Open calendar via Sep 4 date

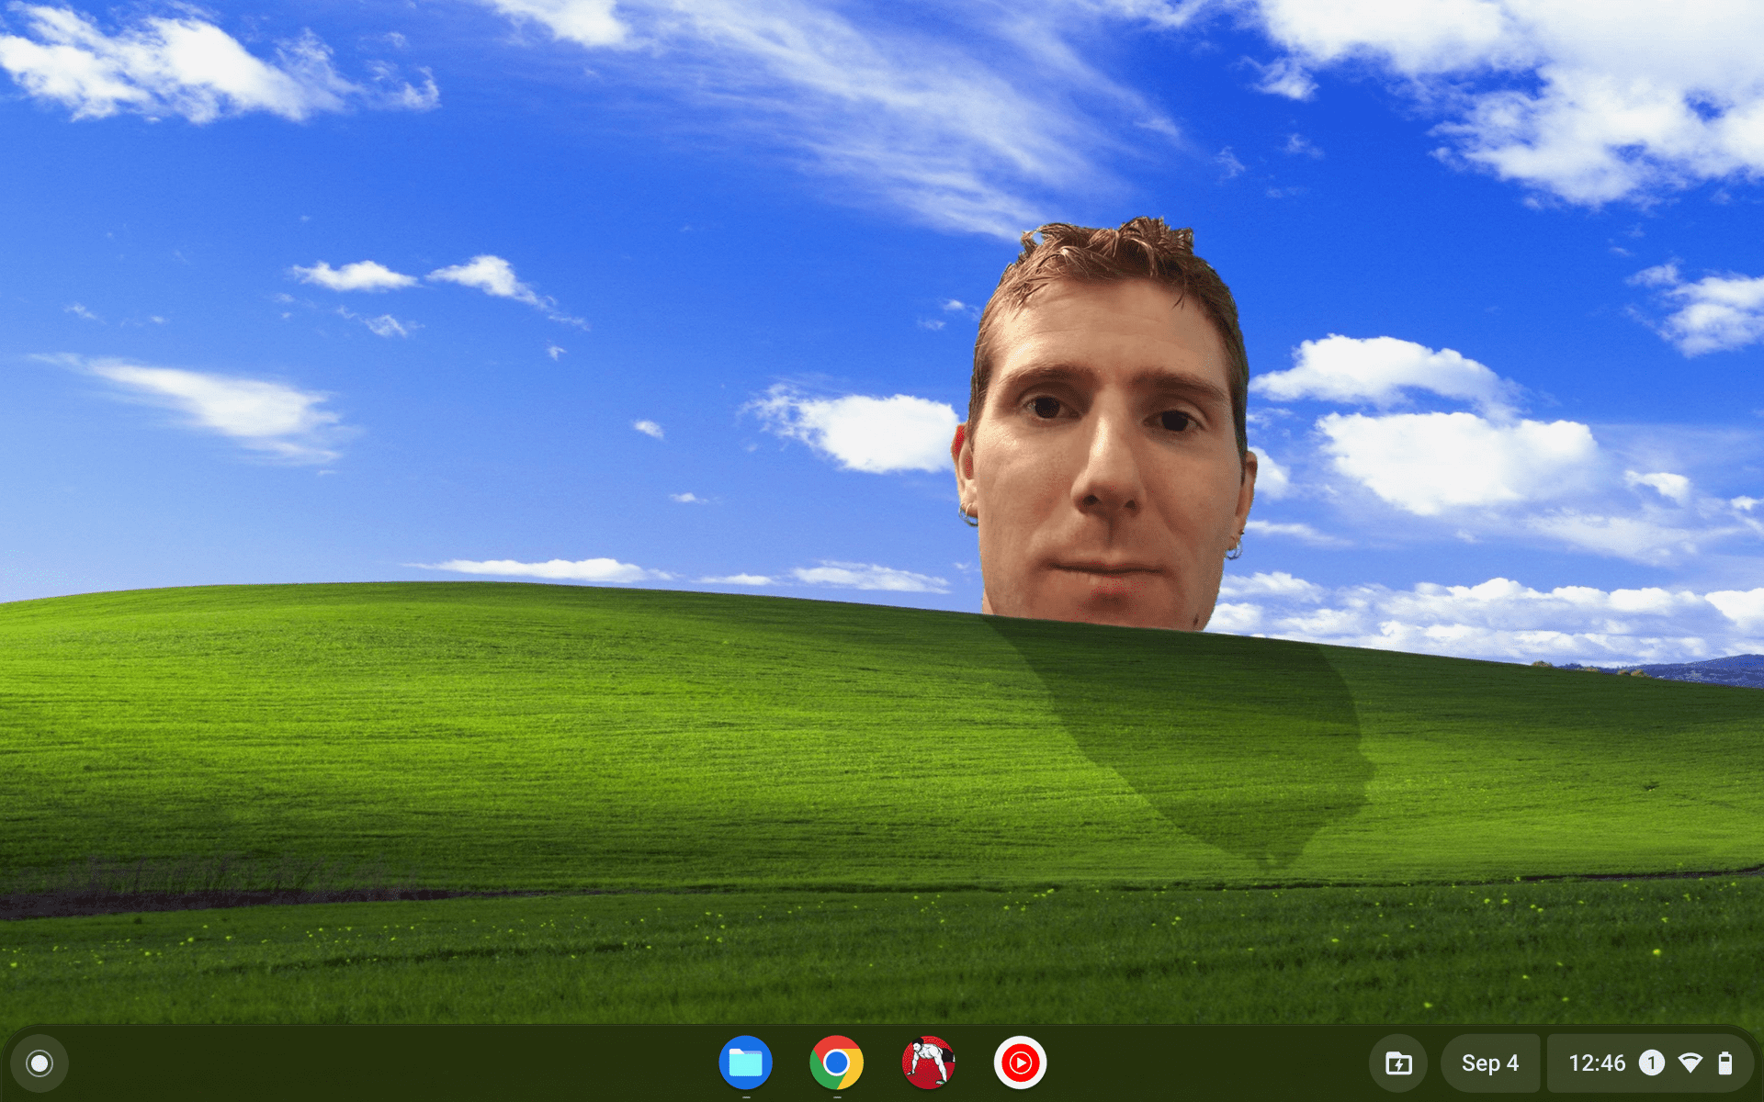click(1489, 1063)
